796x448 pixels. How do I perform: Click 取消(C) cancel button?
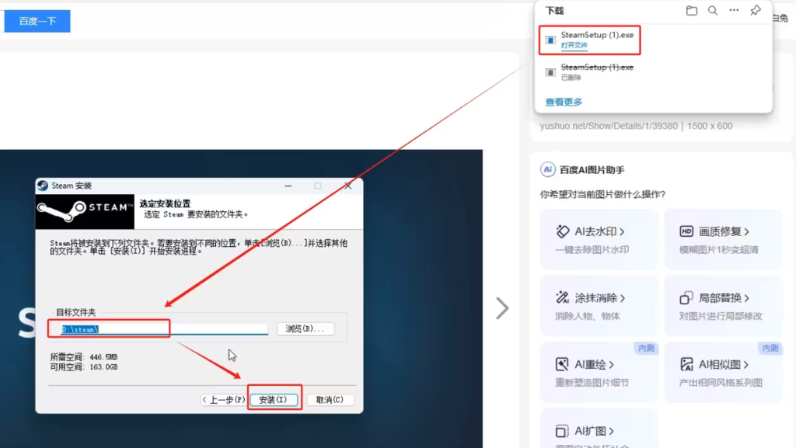point(330,399)
